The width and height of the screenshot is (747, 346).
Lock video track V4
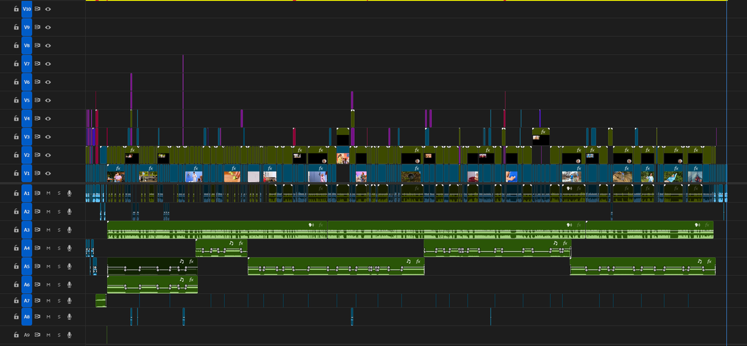click(x=16, y=118)
